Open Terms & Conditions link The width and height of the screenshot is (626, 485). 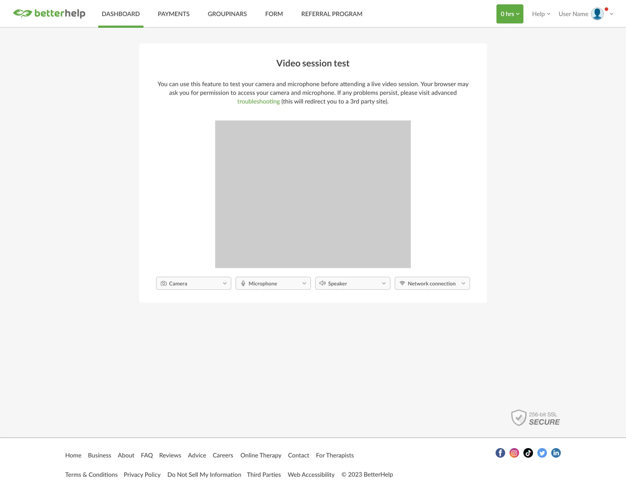tap(91, 475)
